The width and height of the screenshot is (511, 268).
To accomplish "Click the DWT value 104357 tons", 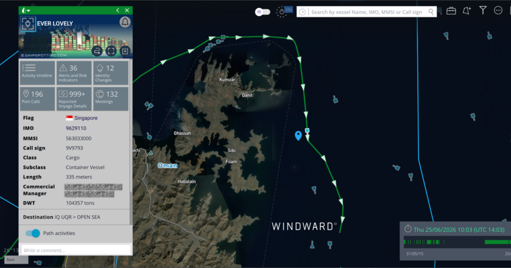I will click(x=80, y=203).
